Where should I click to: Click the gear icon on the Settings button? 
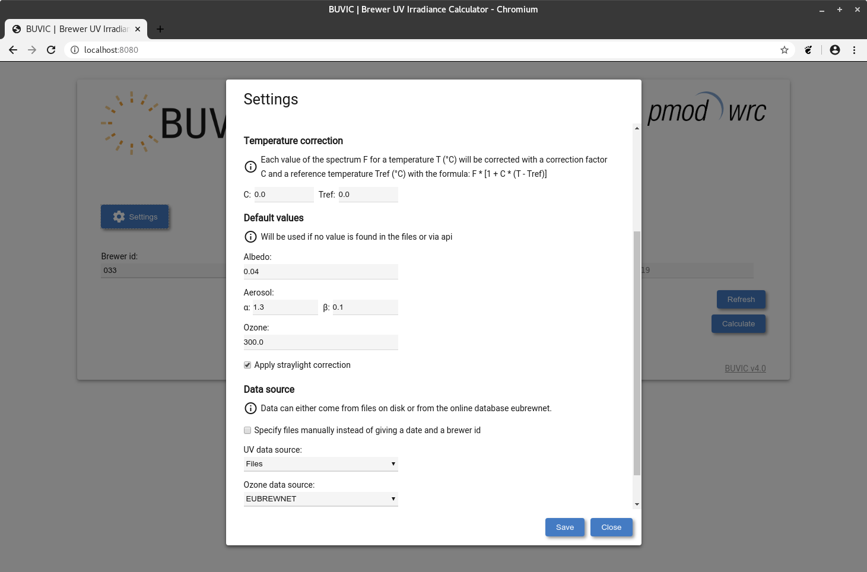[119, 217]
